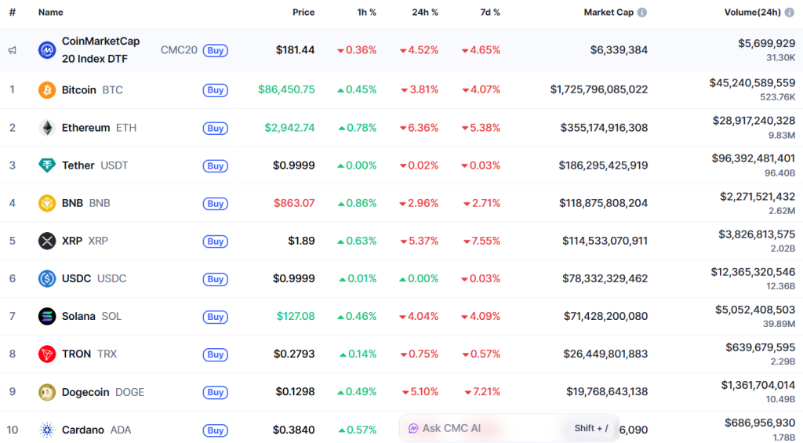
Task: Buy the CMC20 index token
Action: (x=216, y=50)
